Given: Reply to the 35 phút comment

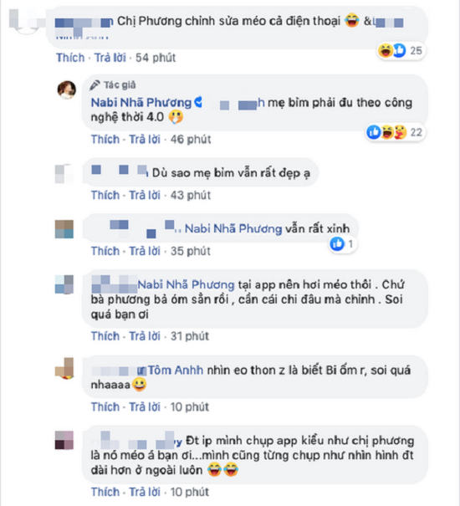Looking at the screenshot, I should tap(145, 251).
